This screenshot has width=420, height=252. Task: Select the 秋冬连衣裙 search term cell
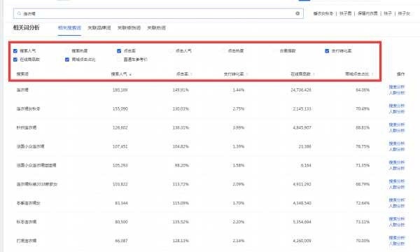pyautogui.click(x=27, y=222)
